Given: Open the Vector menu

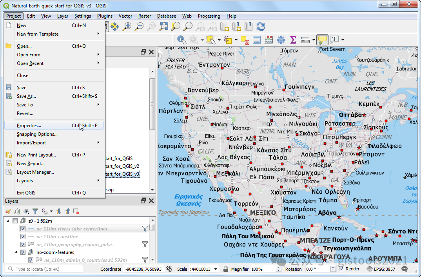Looking at the screenshot, I should tap(125, 16).
